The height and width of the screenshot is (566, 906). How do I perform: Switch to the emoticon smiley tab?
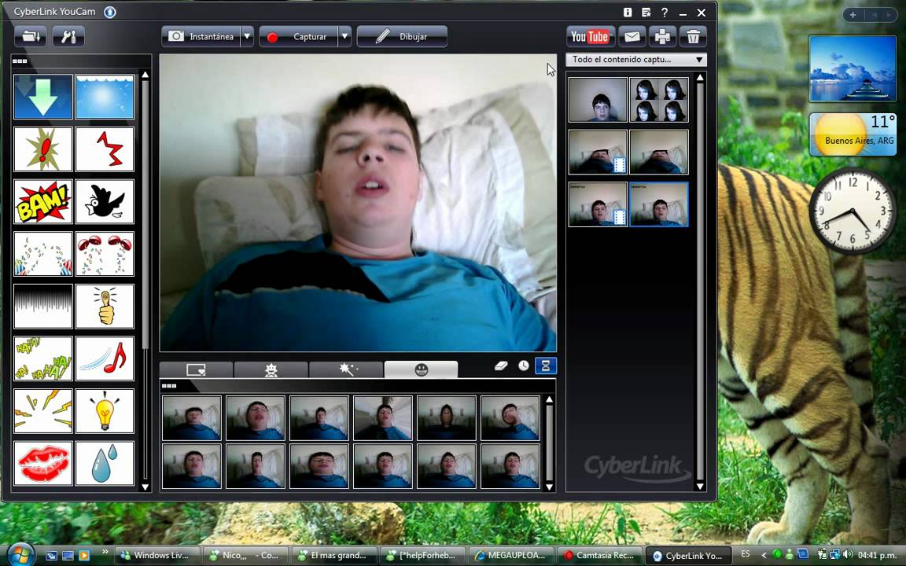[422, 369]
